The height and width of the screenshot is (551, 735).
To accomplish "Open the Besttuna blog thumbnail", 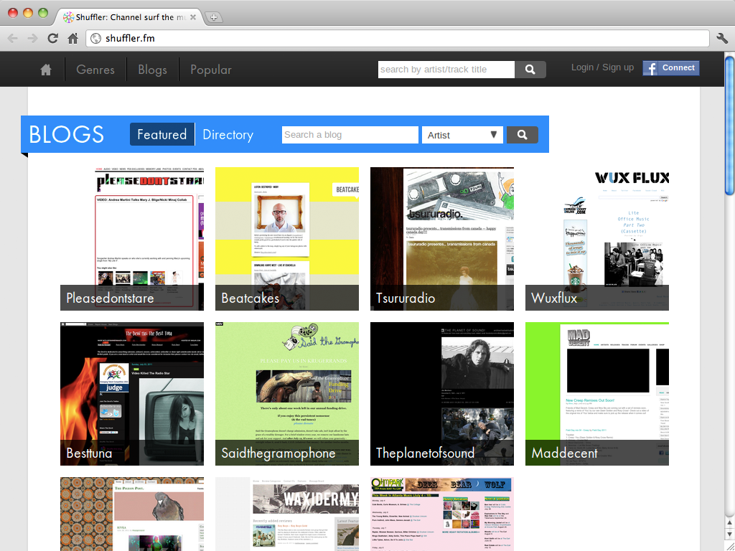I will pyautogui.click(x=132, y=394).
